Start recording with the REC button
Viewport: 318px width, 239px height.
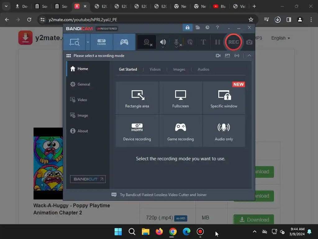pyautogui.click(x=234, y=42)
